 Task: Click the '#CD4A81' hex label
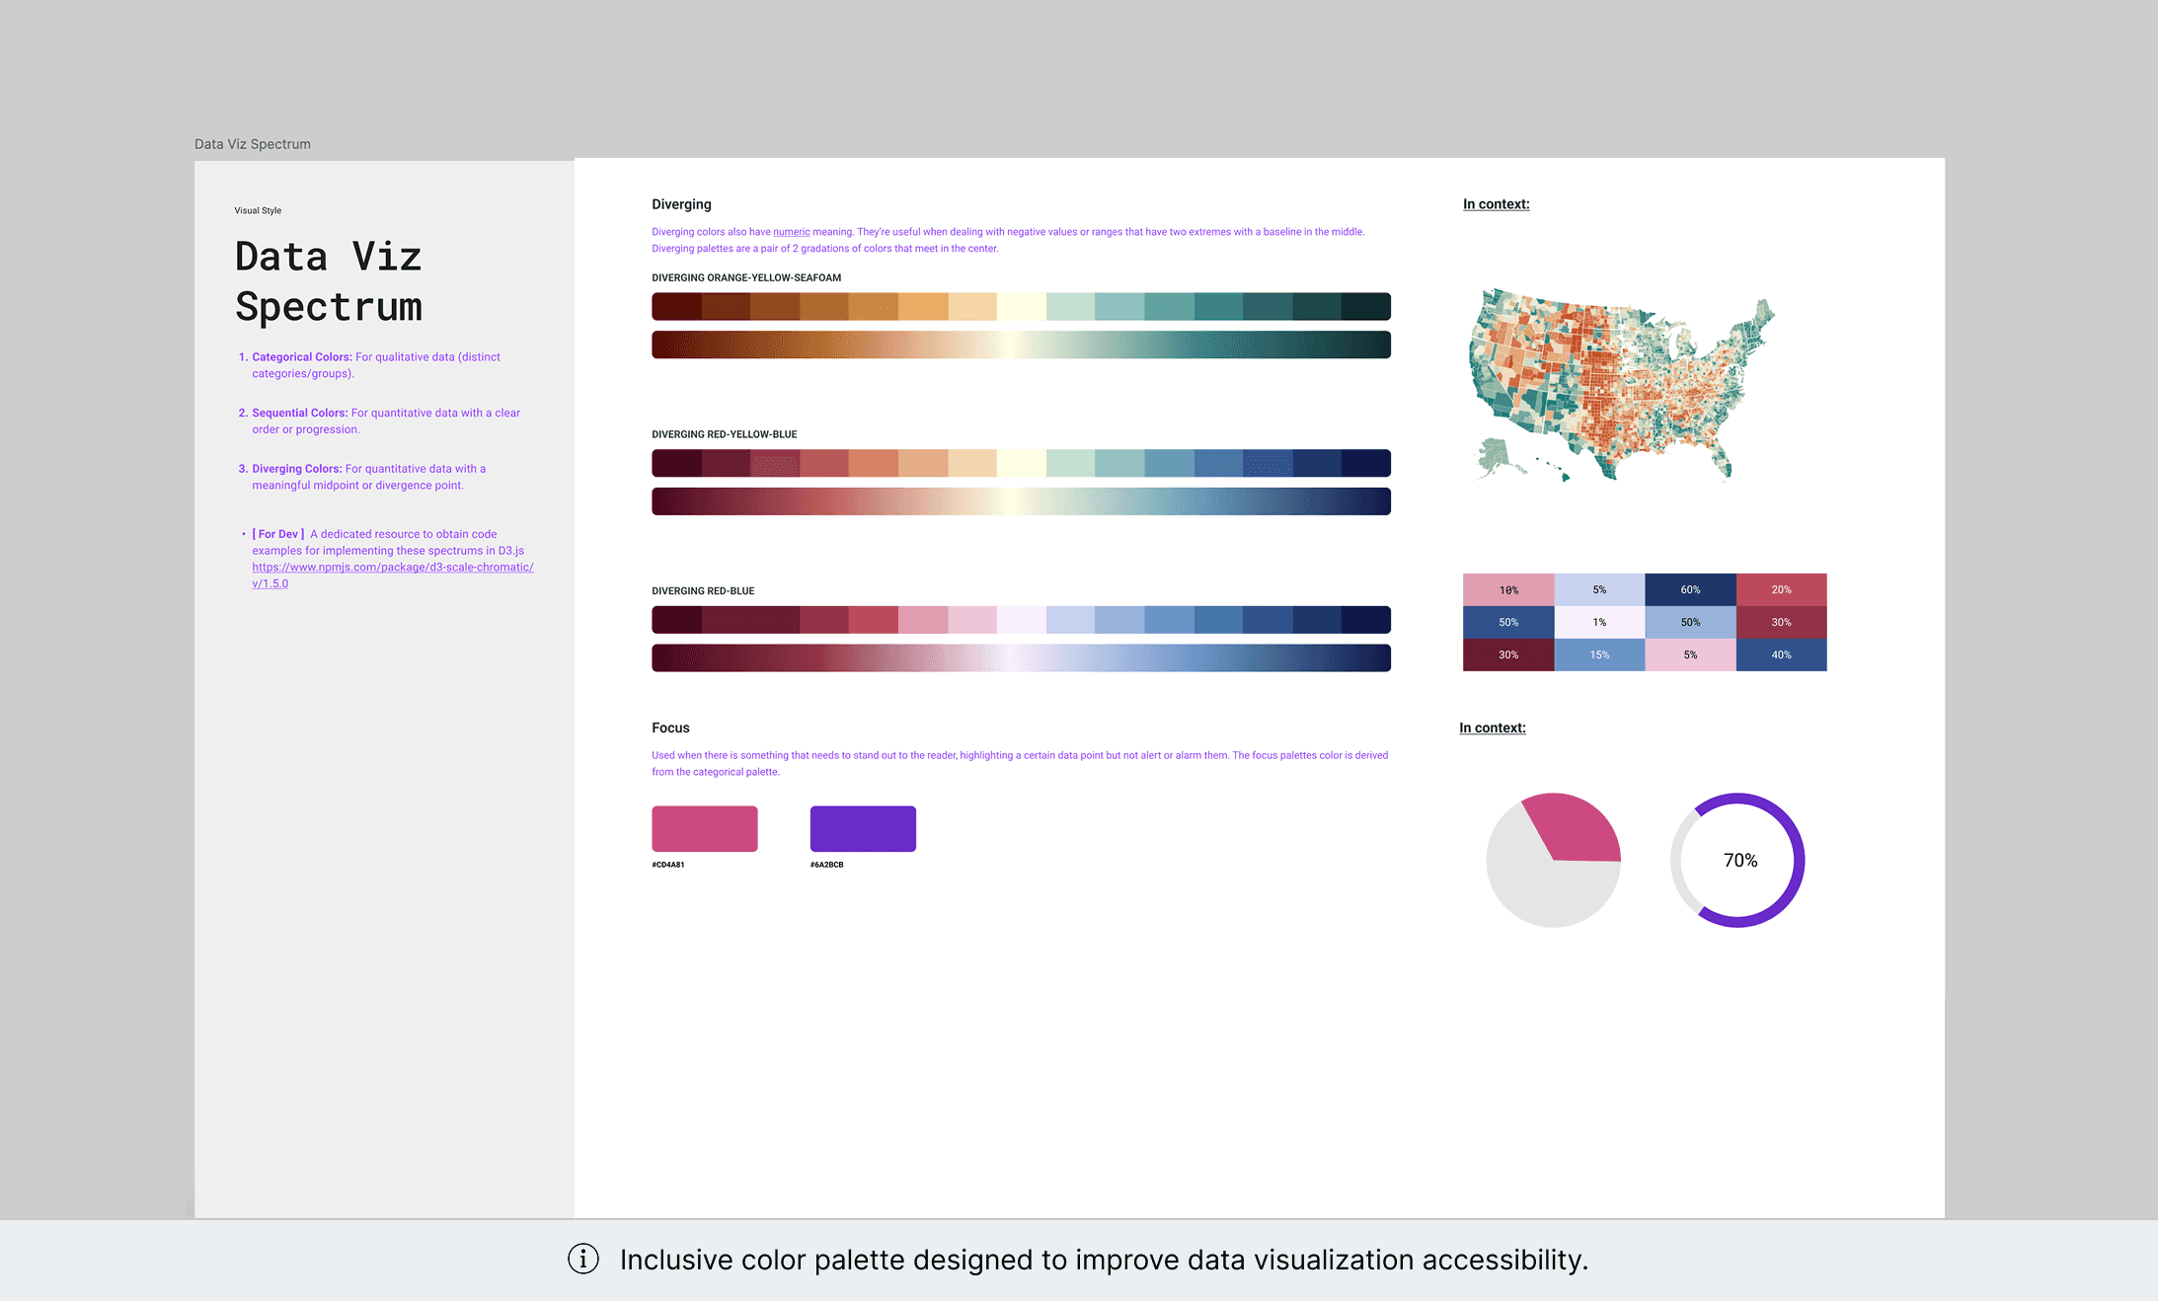point(668,865)
